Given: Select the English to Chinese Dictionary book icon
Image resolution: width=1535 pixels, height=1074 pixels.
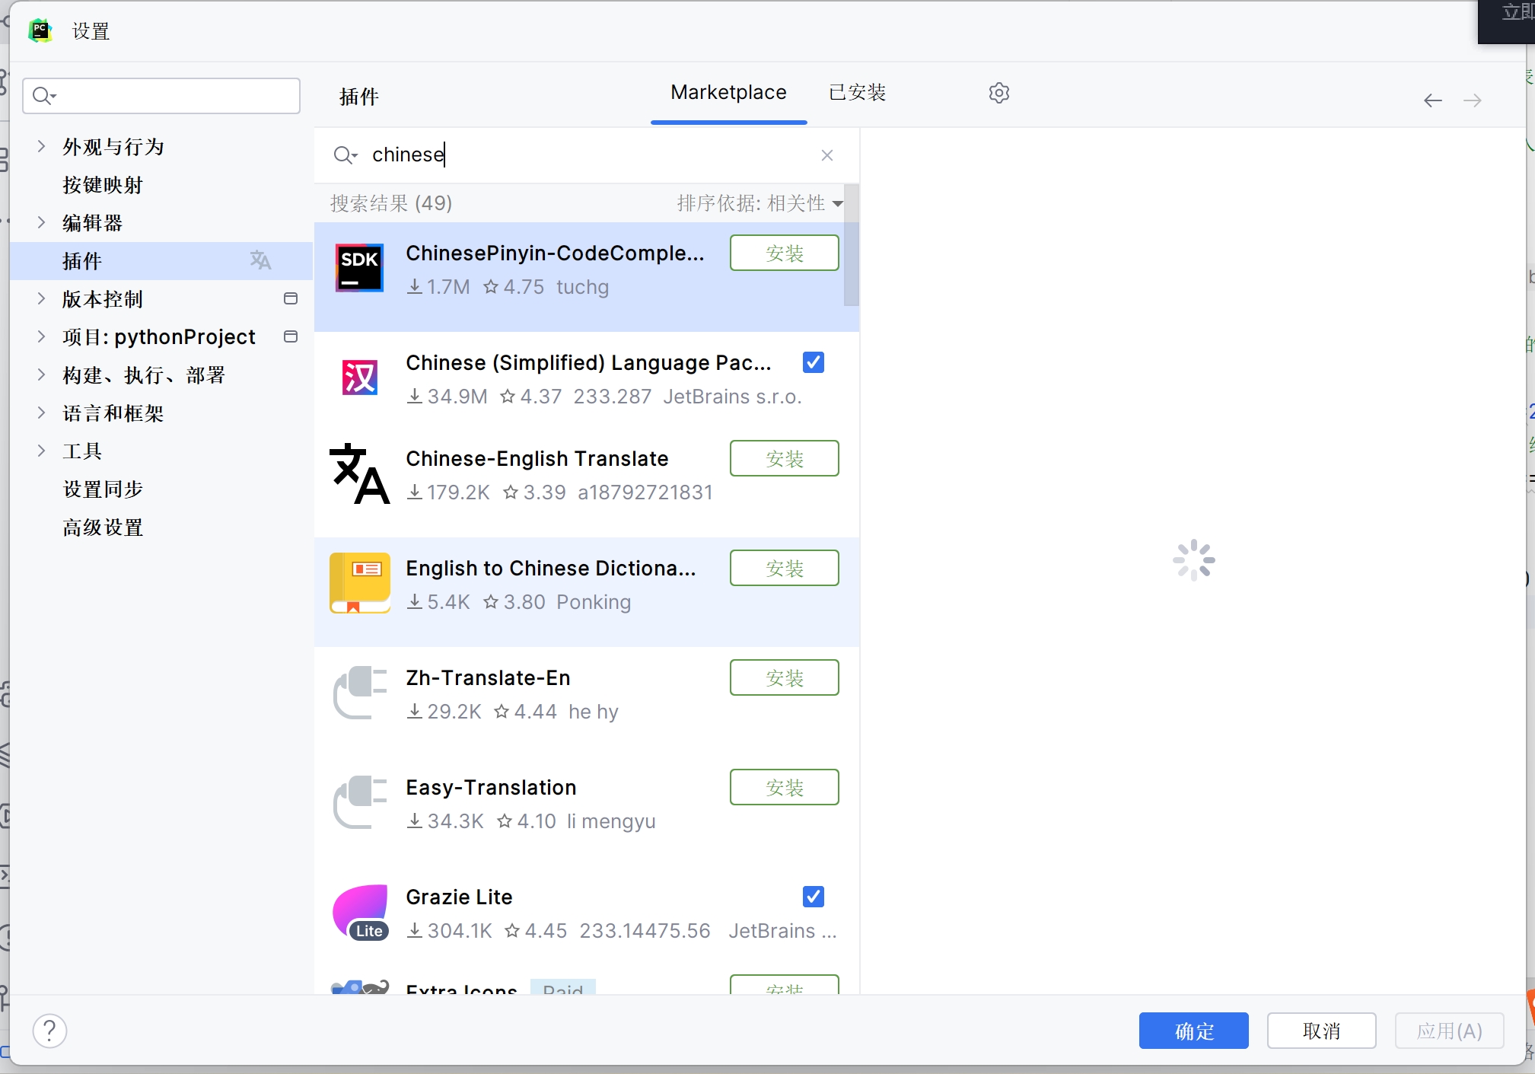Looking at the screenshot, I should coord(359,583).
